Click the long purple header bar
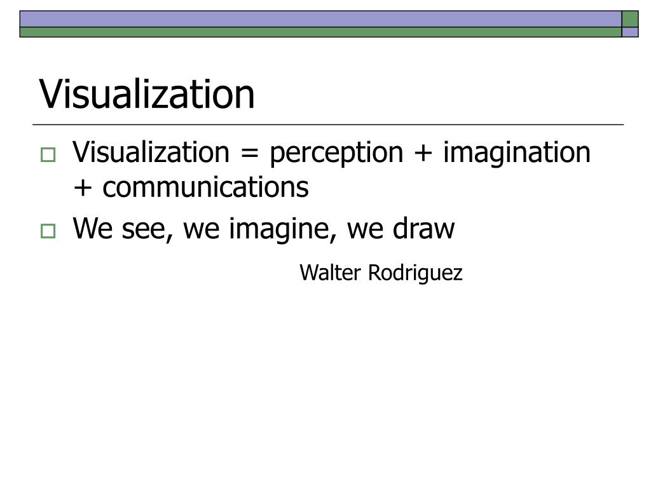This screenshot has height=488, width=651. coord(320,19)
